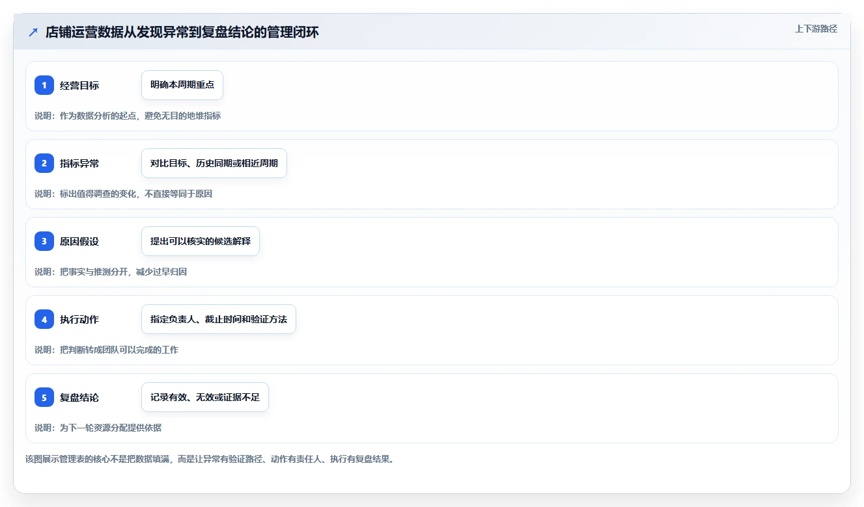
Task: Click the step 1 number badge
Action: coord(44,85)
